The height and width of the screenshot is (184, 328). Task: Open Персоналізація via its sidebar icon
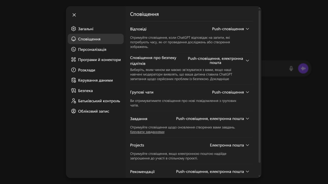point(73,49)
